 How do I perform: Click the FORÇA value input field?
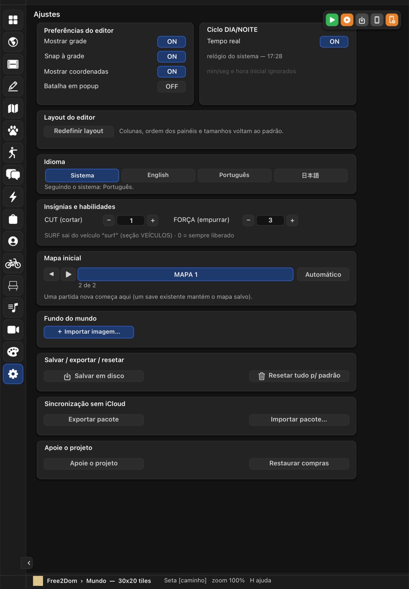coord(270,220)
